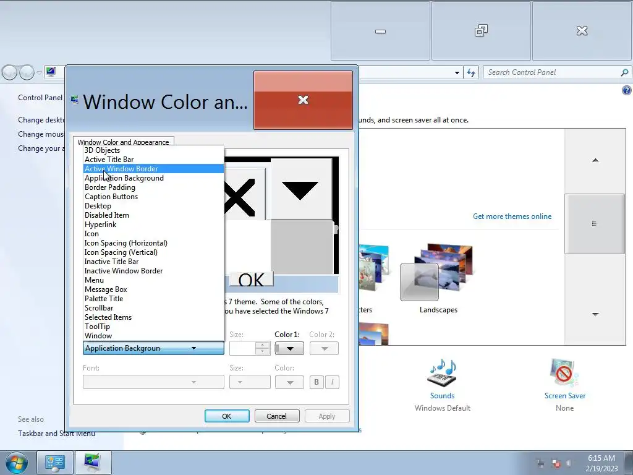Toggle the Italic font button
The image size is (633, 475).
click(332, 382)
